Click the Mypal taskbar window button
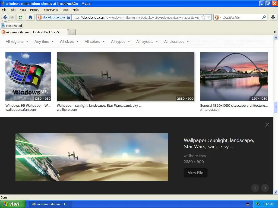 point(50,204)
